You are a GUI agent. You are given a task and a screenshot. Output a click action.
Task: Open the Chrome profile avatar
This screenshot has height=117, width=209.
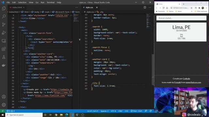203,8
